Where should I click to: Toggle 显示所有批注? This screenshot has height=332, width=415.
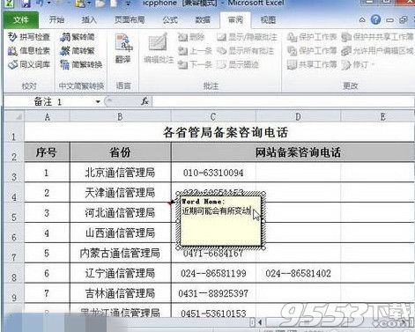246,51
